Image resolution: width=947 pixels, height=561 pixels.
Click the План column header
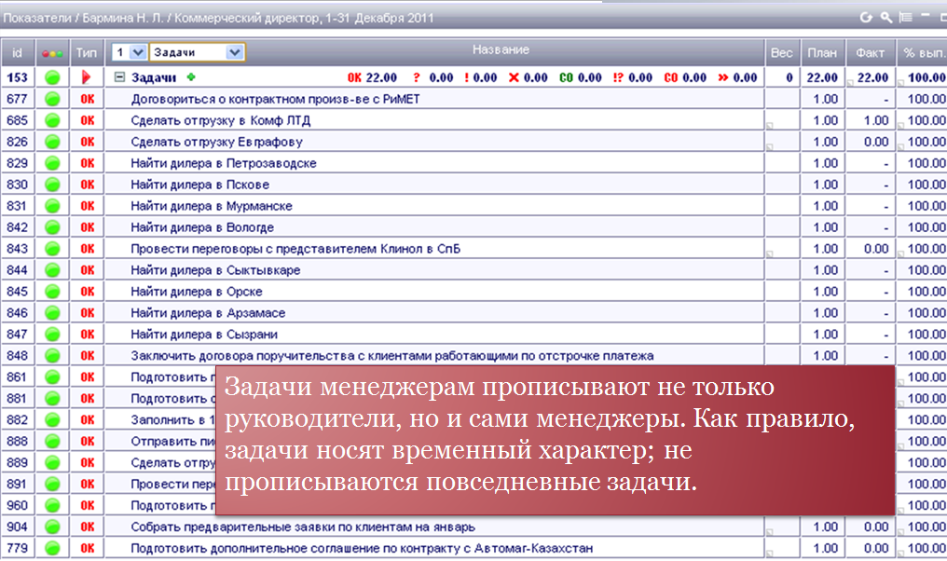click(x=822, y=53)
